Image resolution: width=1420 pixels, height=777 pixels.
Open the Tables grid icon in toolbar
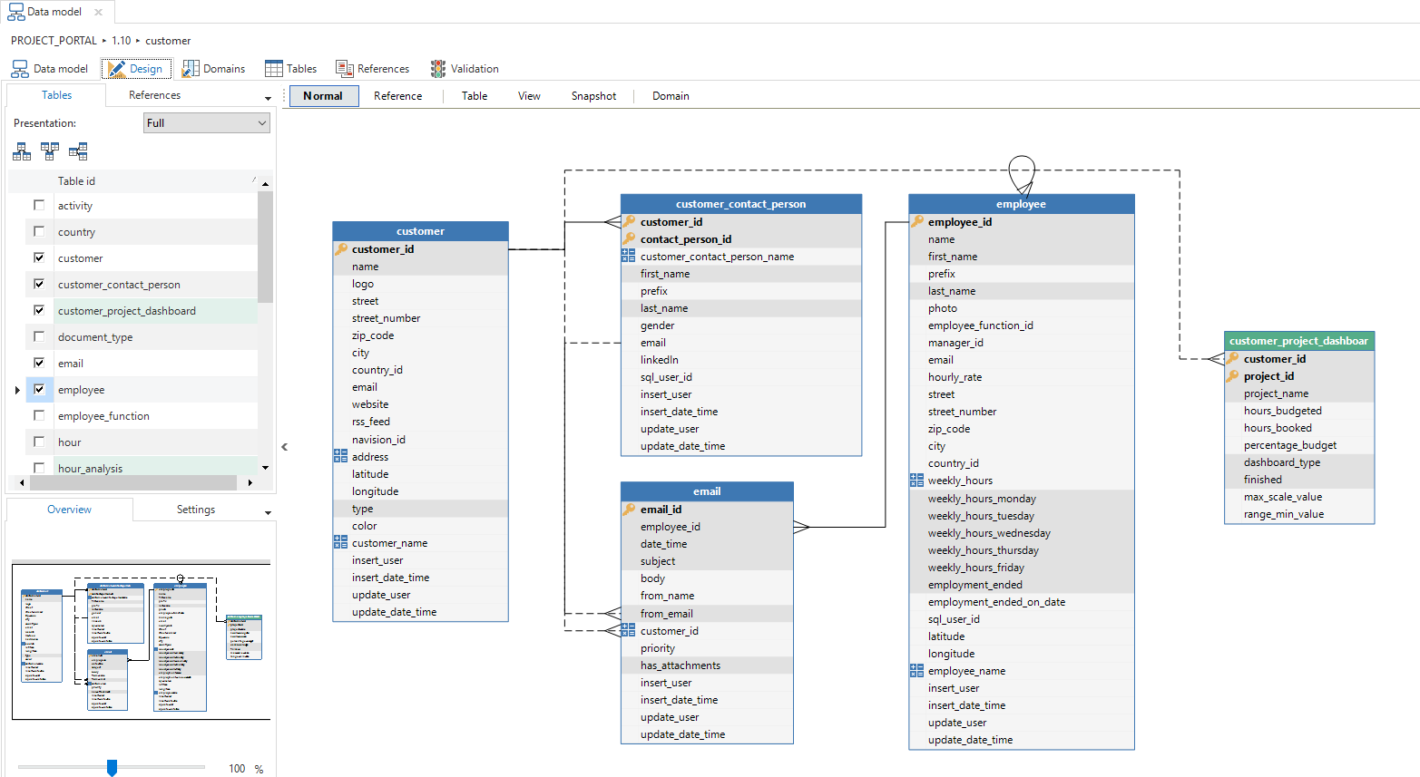[274, 69]
